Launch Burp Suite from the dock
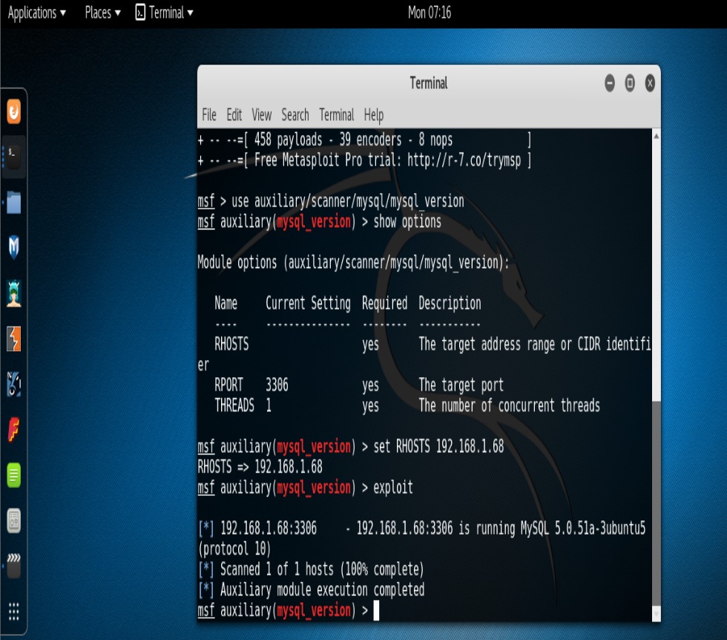727x640 pixels. coord(14,339)
